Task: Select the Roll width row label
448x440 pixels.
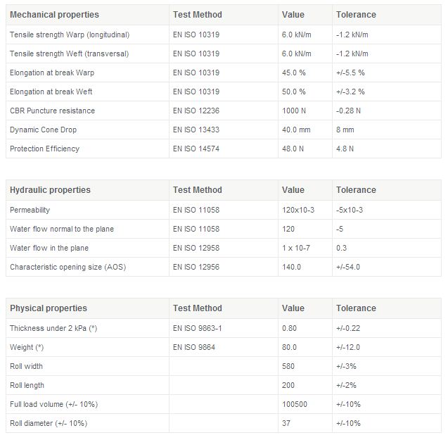Action: point(27,366)
